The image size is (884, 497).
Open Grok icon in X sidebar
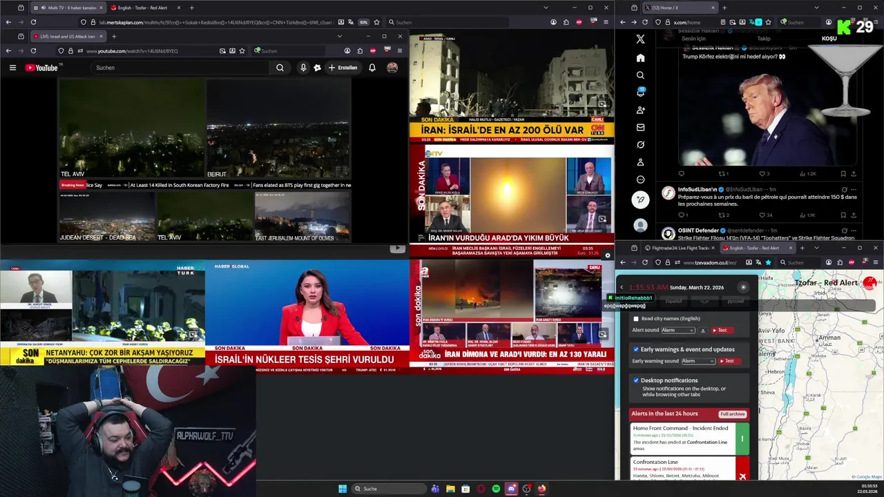coord(640,145)
